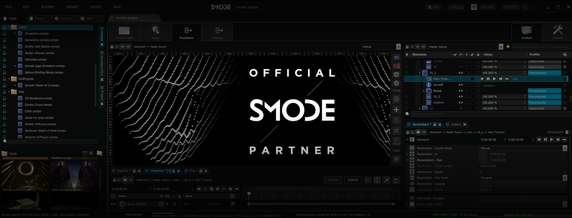Click the info icon of no wolf
The image size is (572, 218).
(429, 85)
